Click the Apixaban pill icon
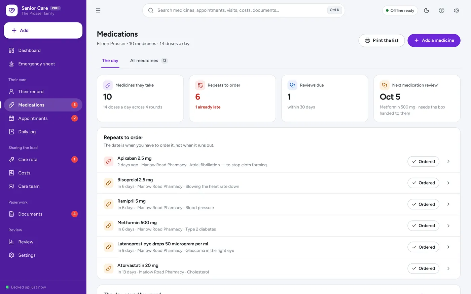Screen dimensions: 471x294 tap(109, 162)
